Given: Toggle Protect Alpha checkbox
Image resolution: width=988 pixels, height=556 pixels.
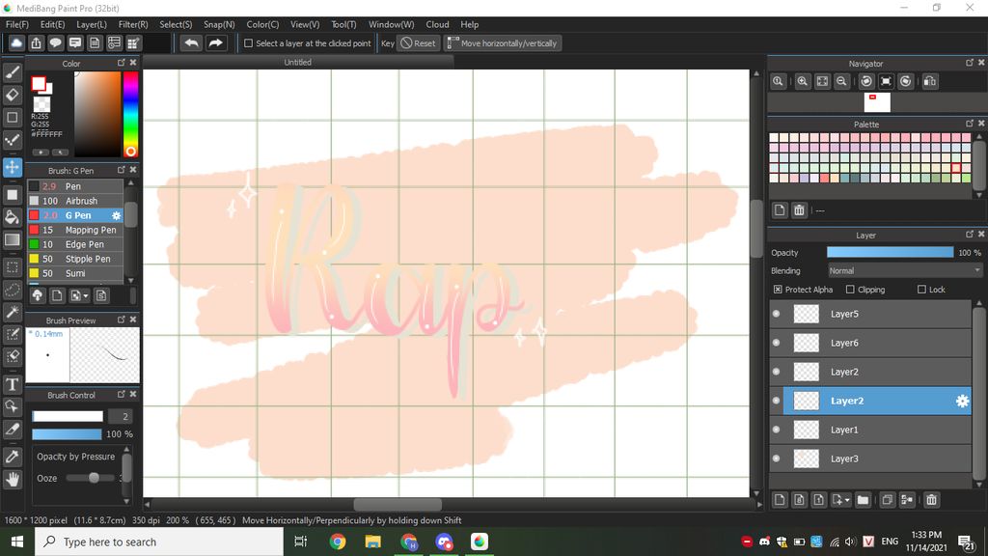Looking at the screenshot, I should pos(778,290).
